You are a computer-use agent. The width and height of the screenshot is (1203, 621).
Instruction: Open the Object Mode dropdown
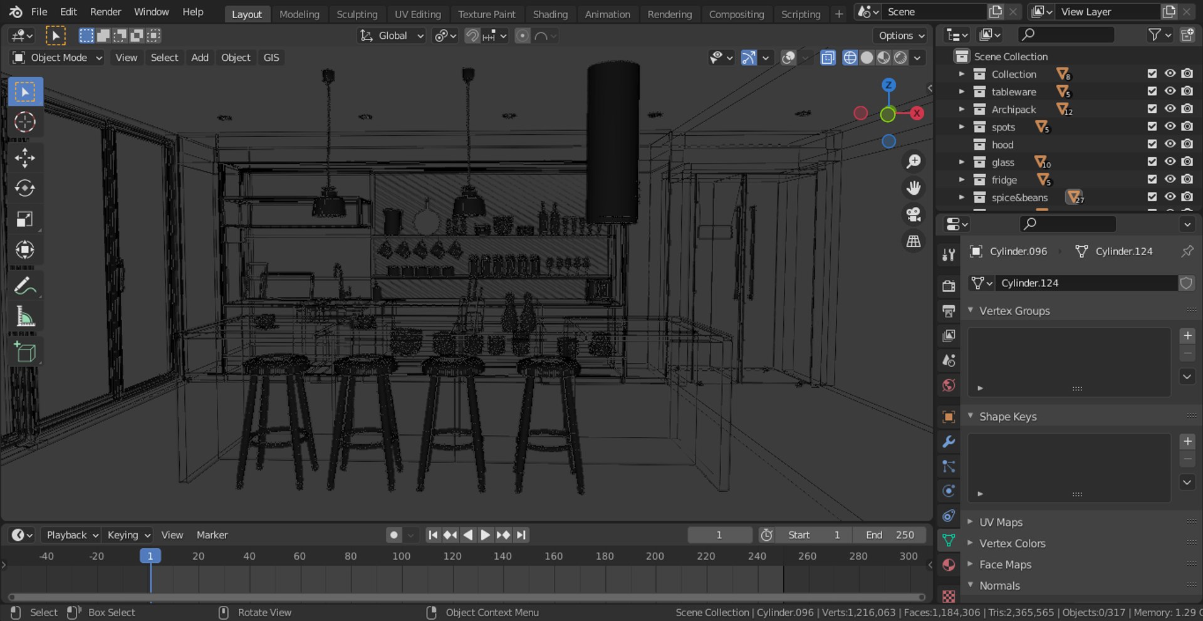coord(58,58)
